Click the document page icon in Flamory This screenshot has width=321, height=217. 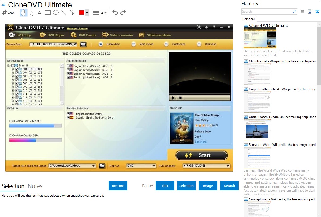click(x=310, y=12)
